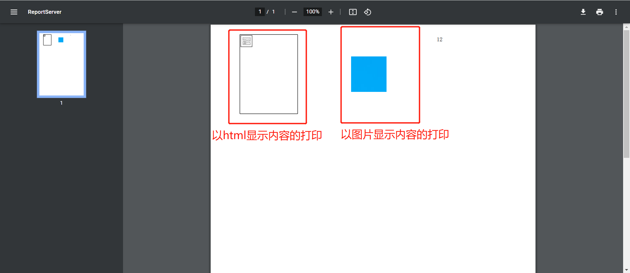Click the vertical scrollbar thumb

point(626,94)
